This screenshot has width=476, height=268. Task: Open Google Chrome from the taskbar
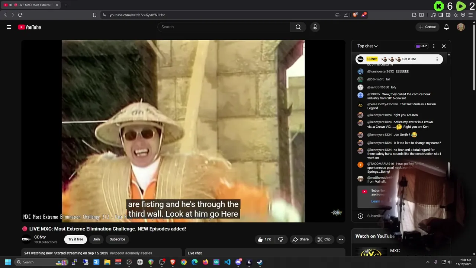click(184, 262)
